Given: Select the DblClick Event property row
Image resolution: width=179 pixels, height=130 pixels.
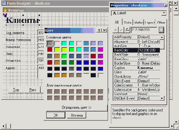Looking at the screenshot, I should click(136, 98).
